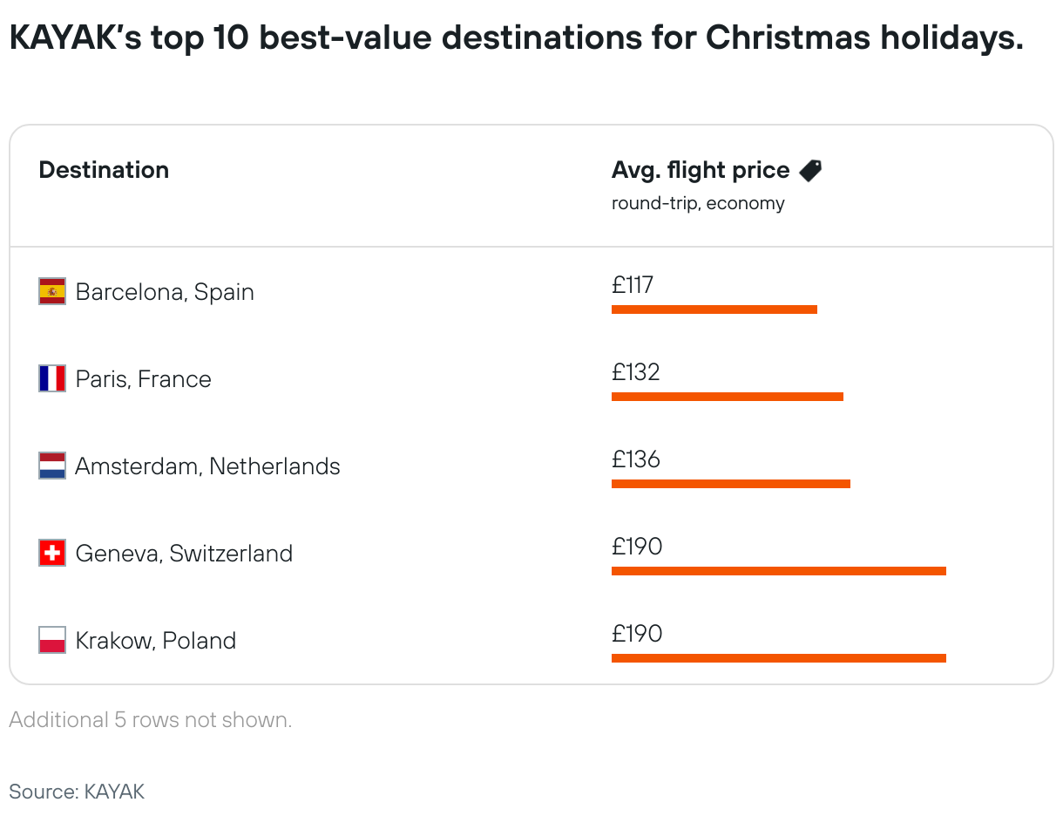The width and height of the screenshot is (1063, 816).
Task: Click the Paris £132 orange bar
Action: click(x=728, y=397)
